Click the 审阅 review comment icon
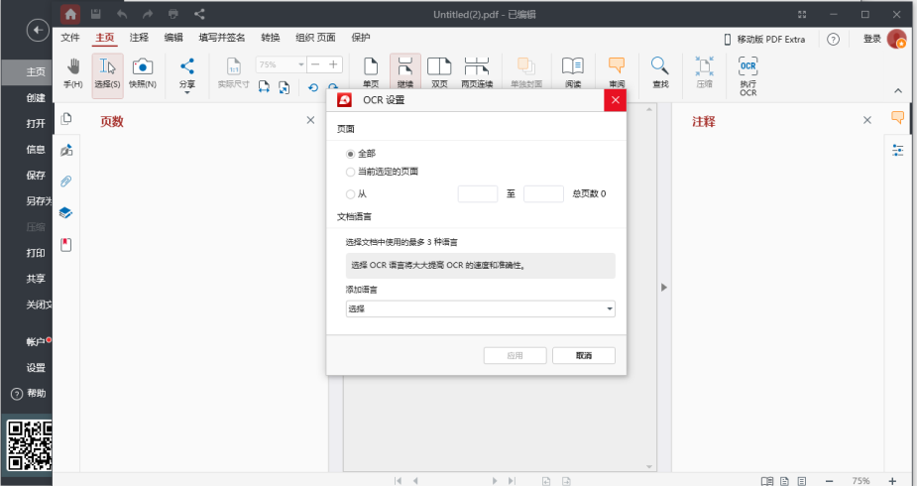 617,73
